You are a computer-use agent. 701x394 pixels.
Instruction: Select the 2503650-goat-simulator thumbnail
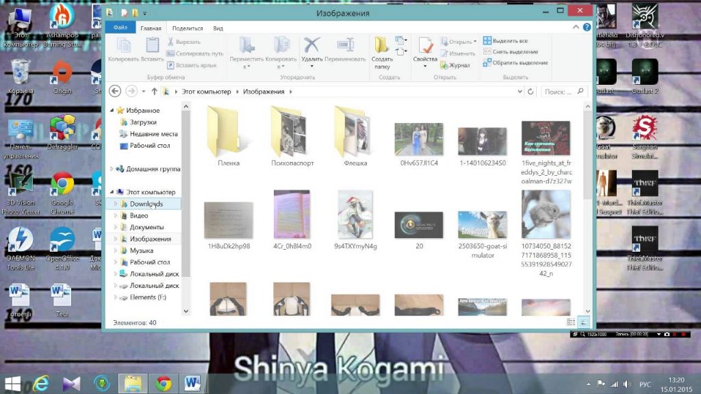click(483, 224)
